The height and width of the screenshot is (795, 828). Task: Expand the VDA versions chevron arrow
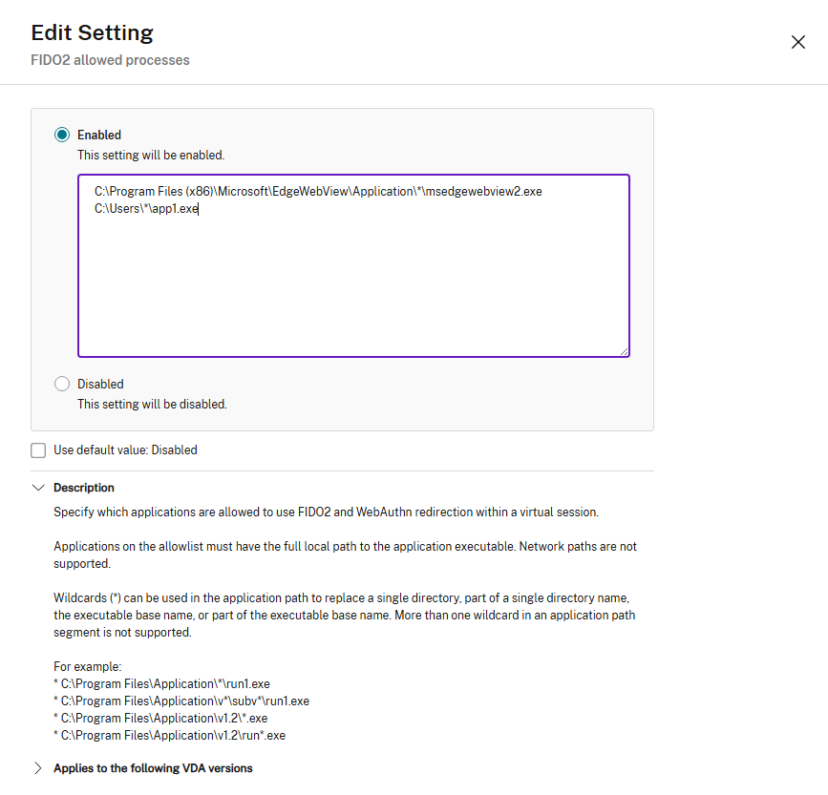click(x=38, y=768)
